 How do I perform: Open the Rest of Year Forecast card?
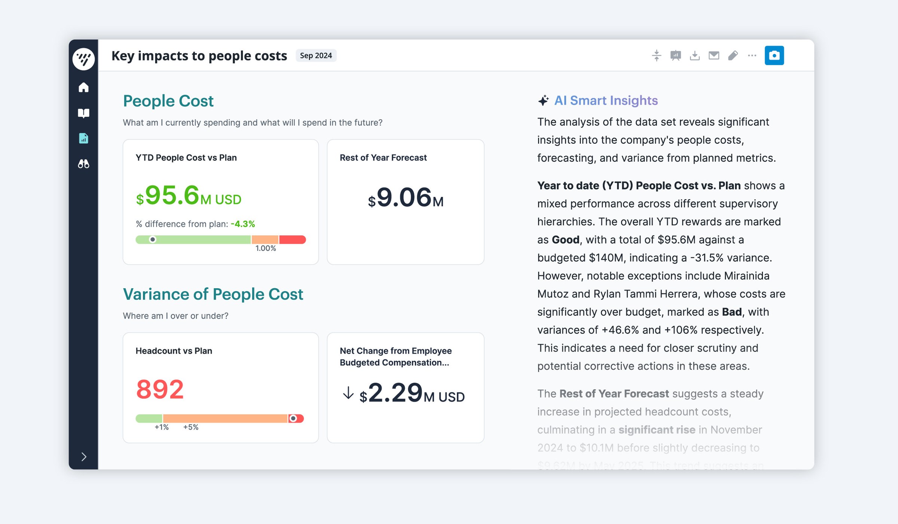pos(406,202)
